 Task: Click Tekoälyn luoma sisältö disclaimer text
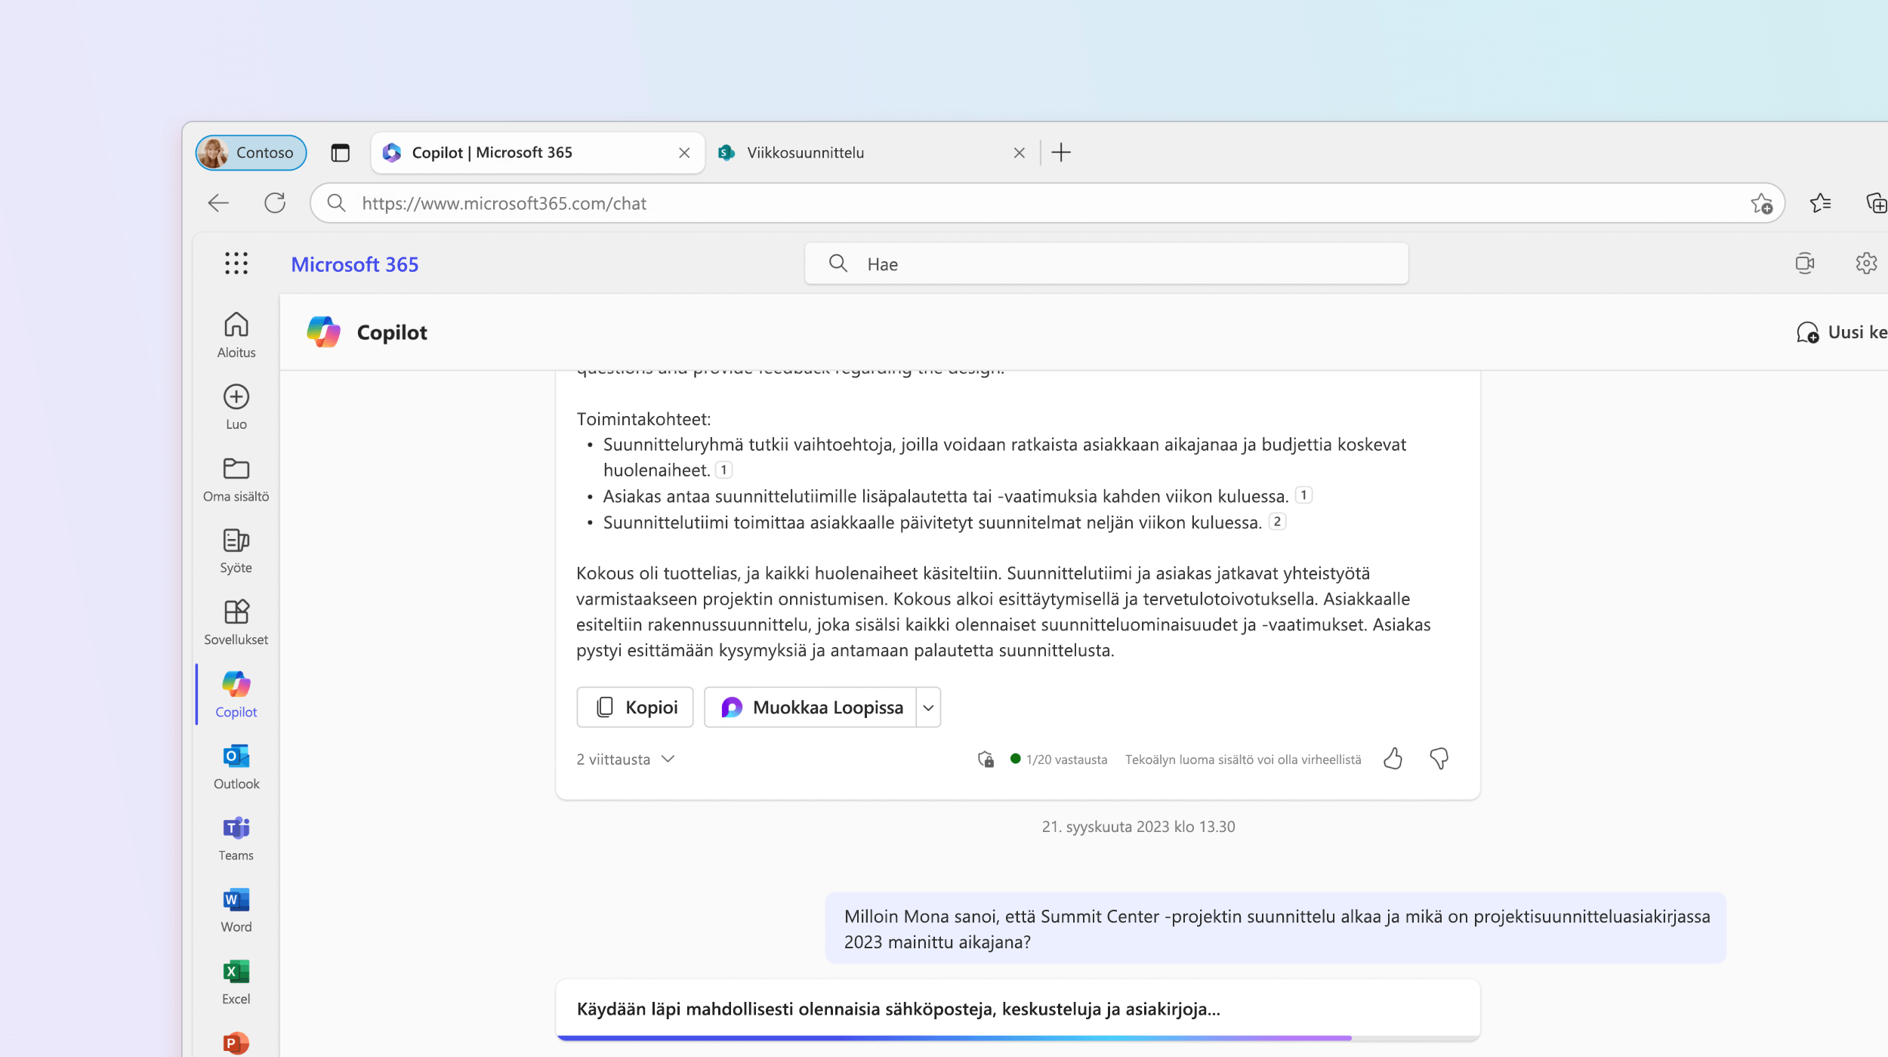pyautogui.click(x=1243, y=760)
